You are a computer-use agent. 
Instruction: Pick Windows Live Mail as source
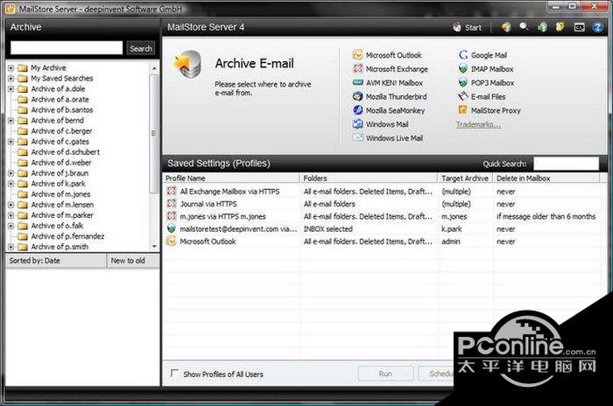click(x=388, y=138)
